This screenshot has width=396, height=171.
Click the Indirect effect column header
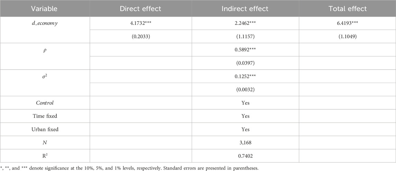click(245, 8)
